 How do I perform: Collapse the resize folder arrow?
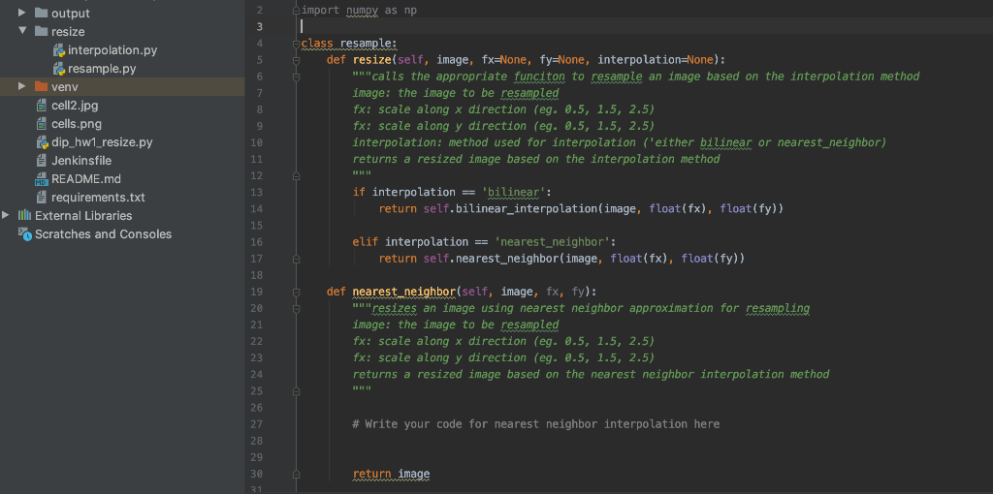[23, 31]
